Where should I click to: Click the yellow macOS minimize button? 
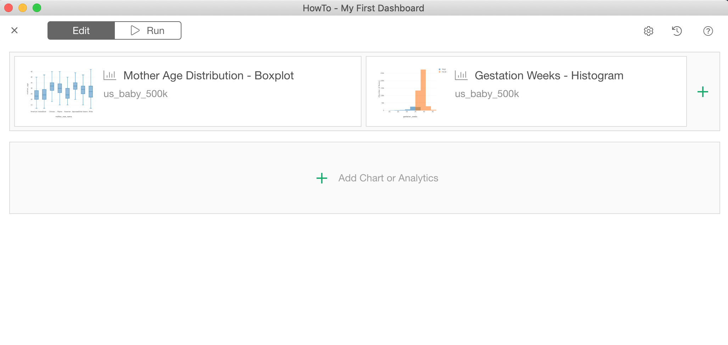23,8
